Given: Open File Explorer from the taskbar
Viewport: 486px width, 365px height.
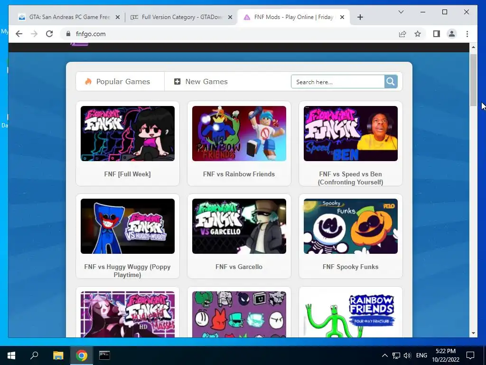Looking at the screenshot, I should [x=58, y=355].
